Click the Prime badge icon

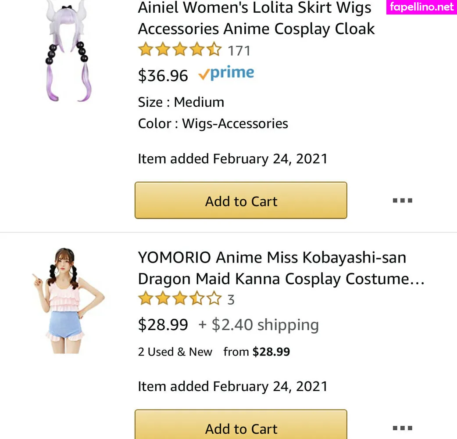coord(226,74)
